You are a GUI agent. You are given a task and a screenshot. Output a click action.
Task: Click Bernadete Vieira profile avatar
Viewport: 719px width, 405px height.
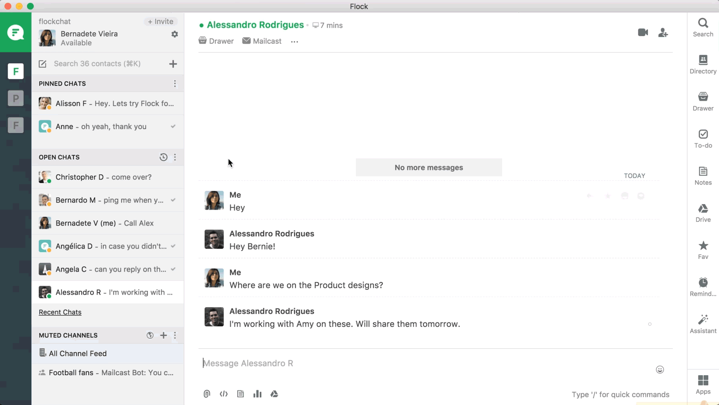pyautogui.click(x=47, y=38)
